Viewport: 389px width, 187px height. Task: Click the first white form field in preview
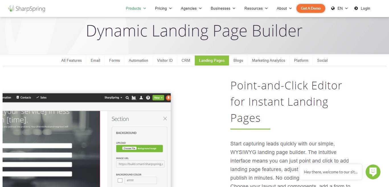37,146
